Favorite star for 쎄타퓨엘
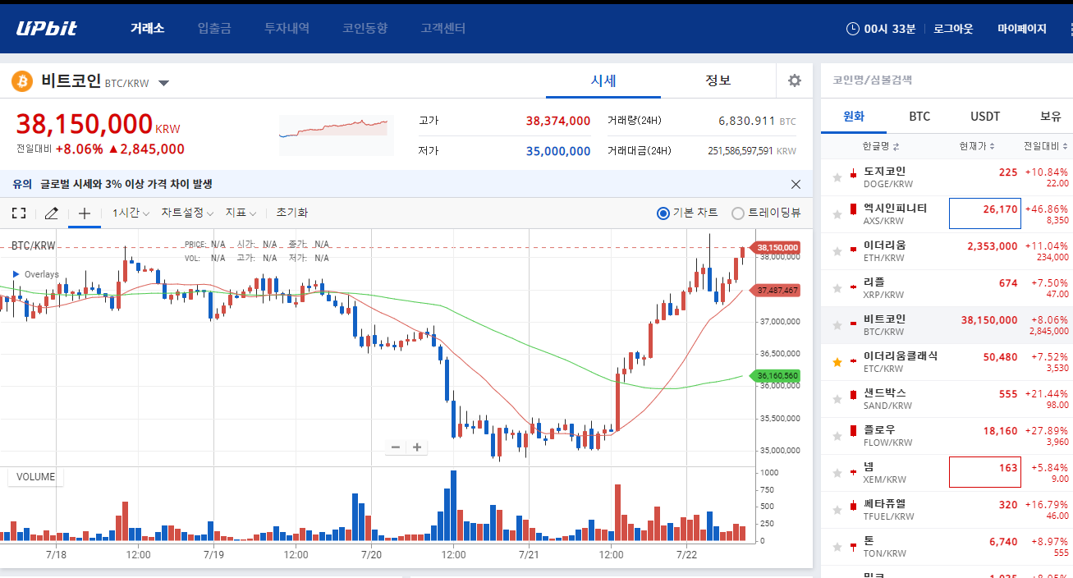1073x578 pixels. click(x=837, y=510)
